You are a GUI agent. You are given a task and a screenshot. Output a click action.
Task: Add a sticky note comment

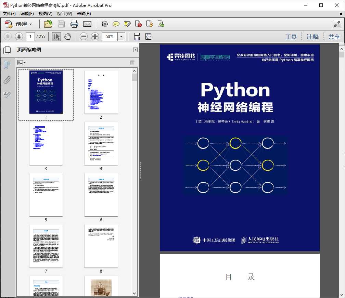116,24
